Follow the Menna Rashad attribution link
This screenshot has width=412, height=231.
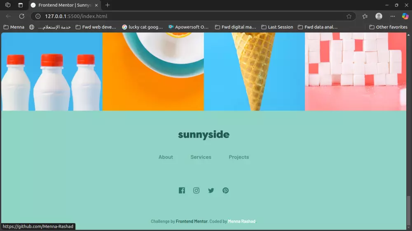pyautogui.click(x=241, y=221)
